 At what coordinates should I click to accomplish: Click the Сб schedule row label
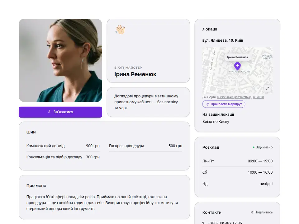(x=205, y=172)
